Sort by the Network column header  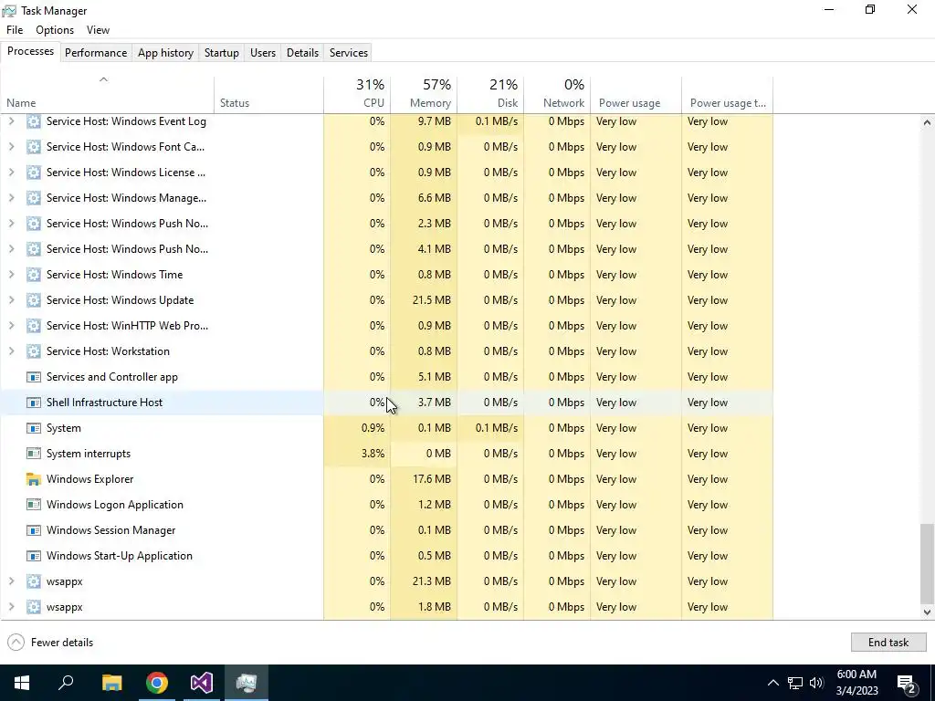tap(558, 94)
